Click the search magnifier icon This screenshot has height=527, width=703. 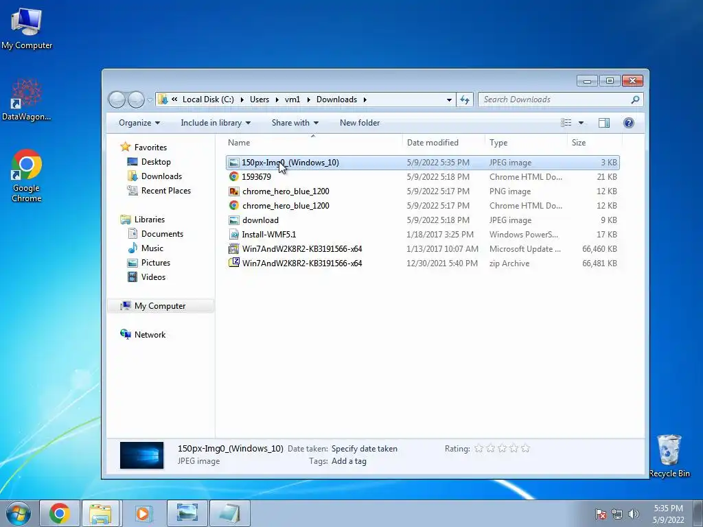(x=635, y=99)
